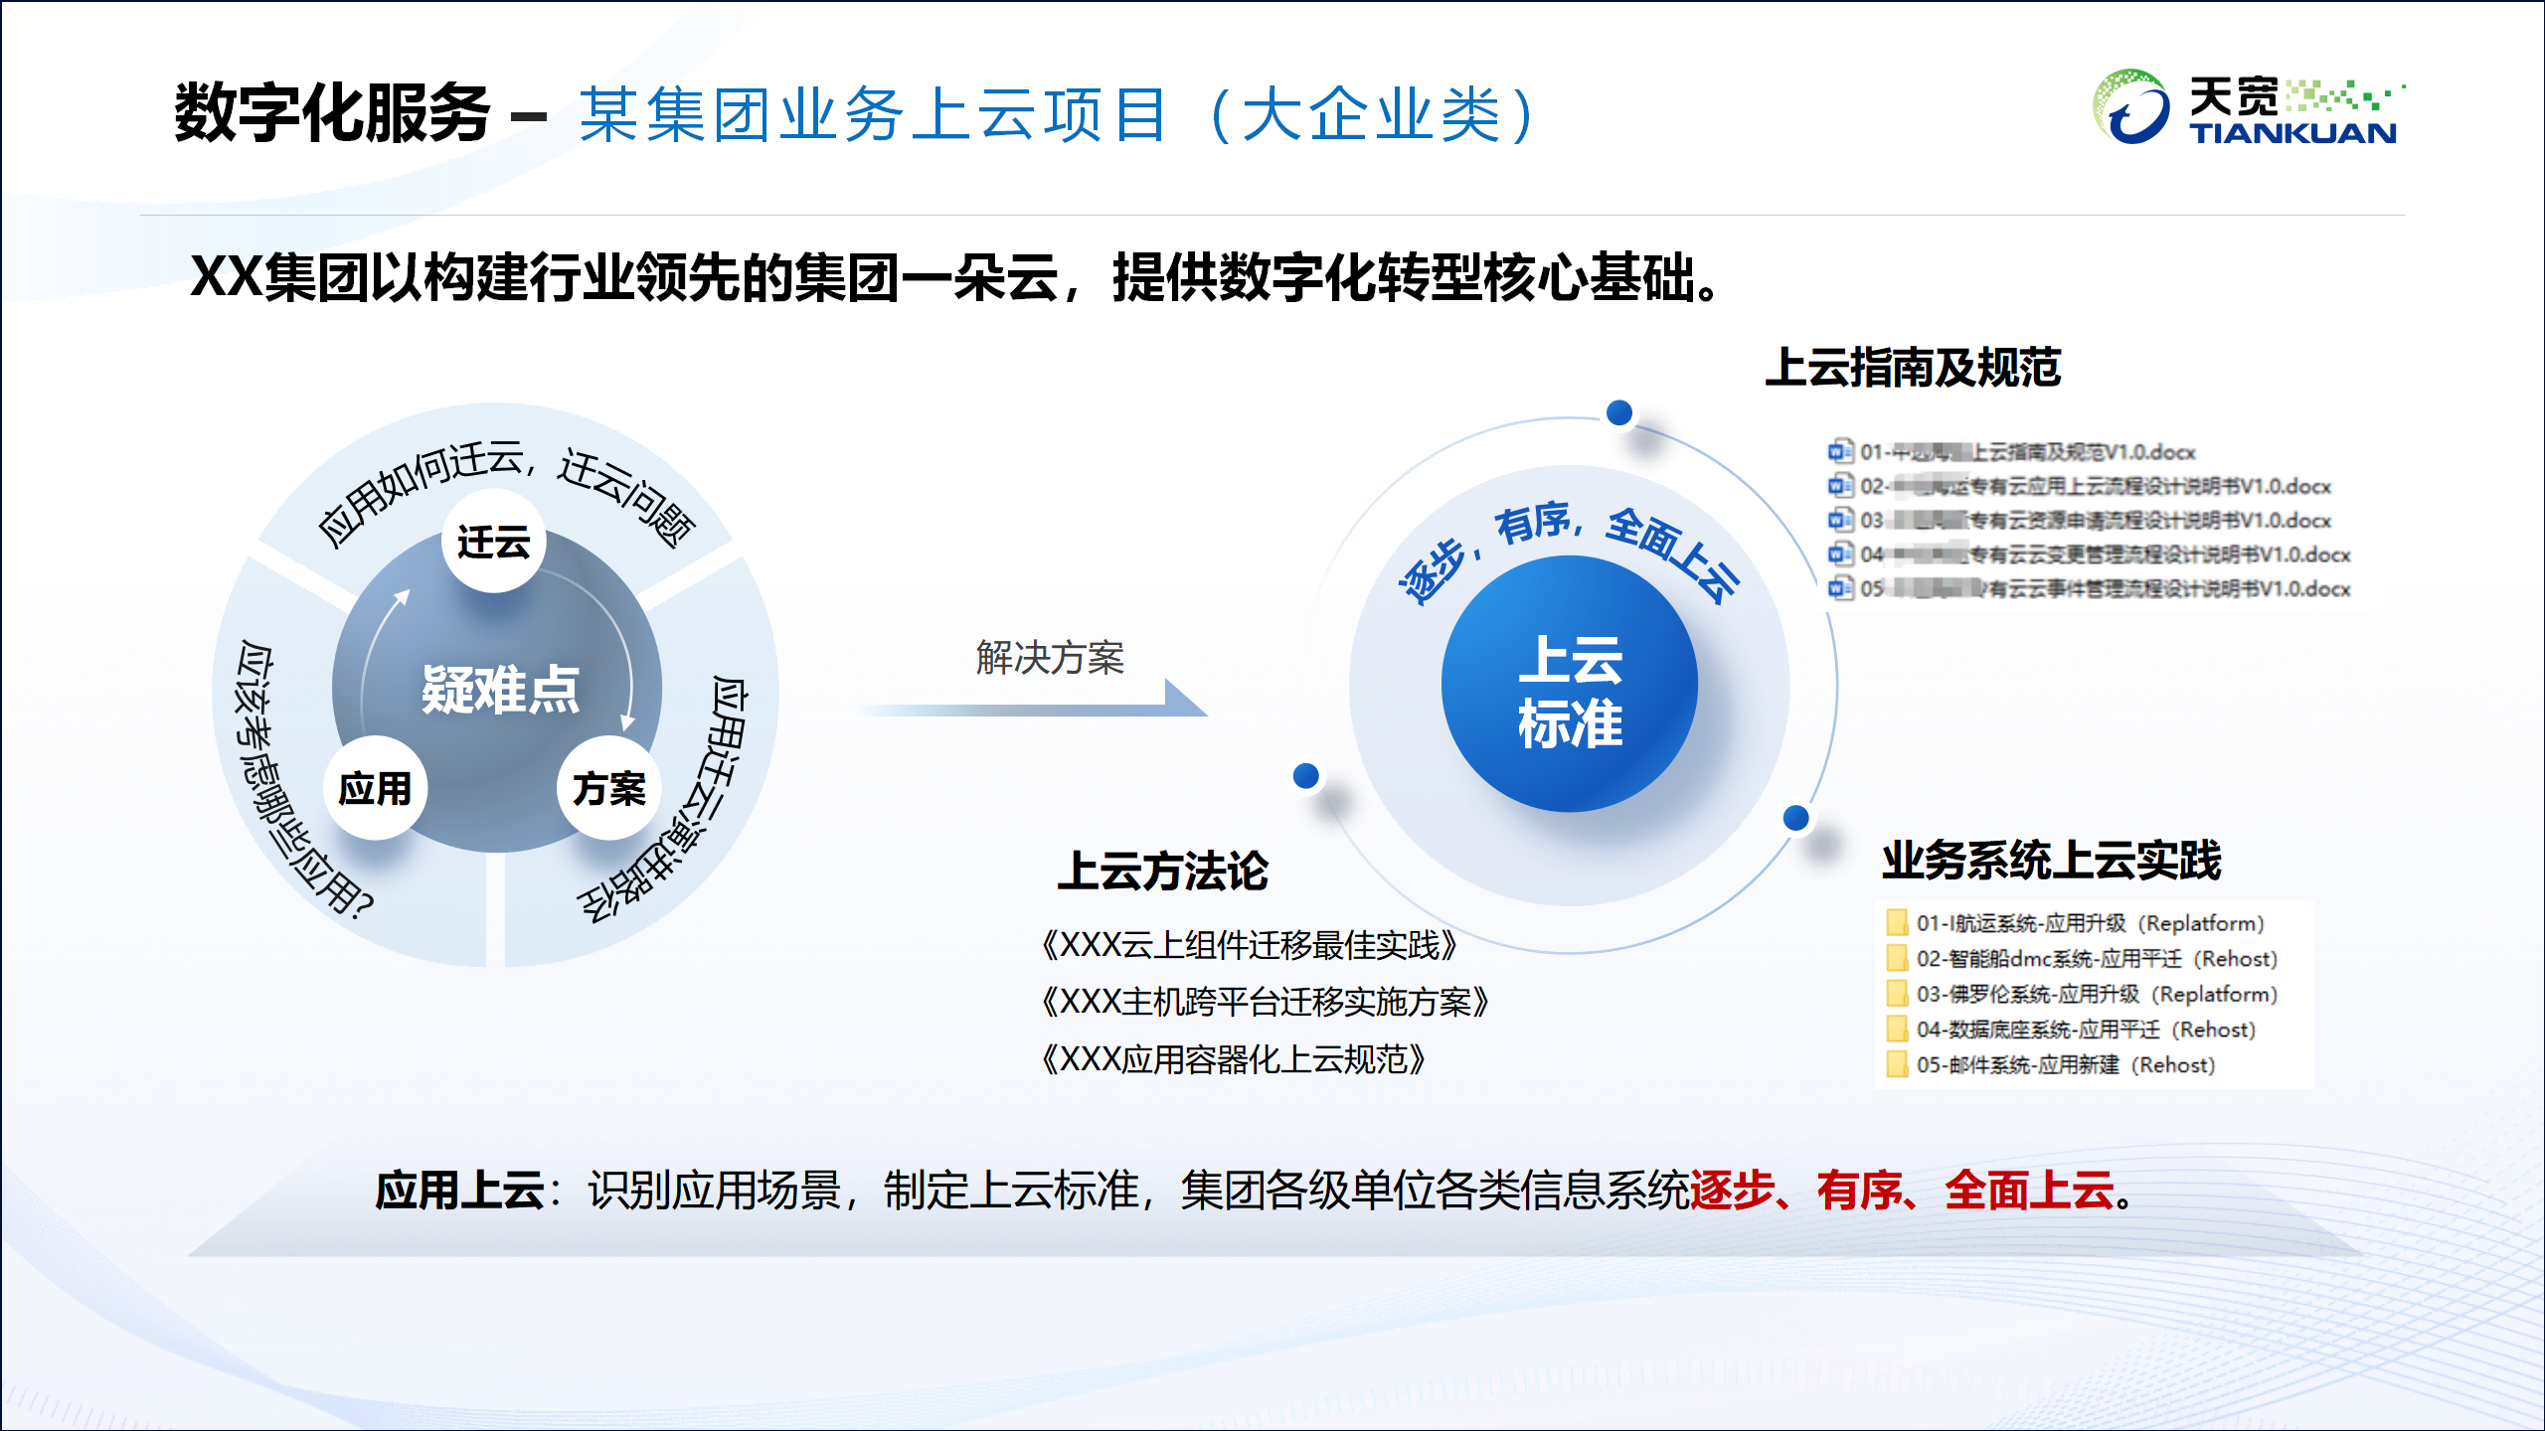Click the TIANKUAN logo in the header
The height and width of the screenshot is (1431, 2545).
[2247, 109]
